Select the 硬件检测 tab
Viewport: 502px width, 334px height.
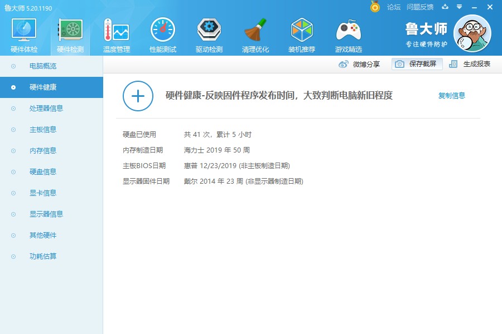point(69,33)
